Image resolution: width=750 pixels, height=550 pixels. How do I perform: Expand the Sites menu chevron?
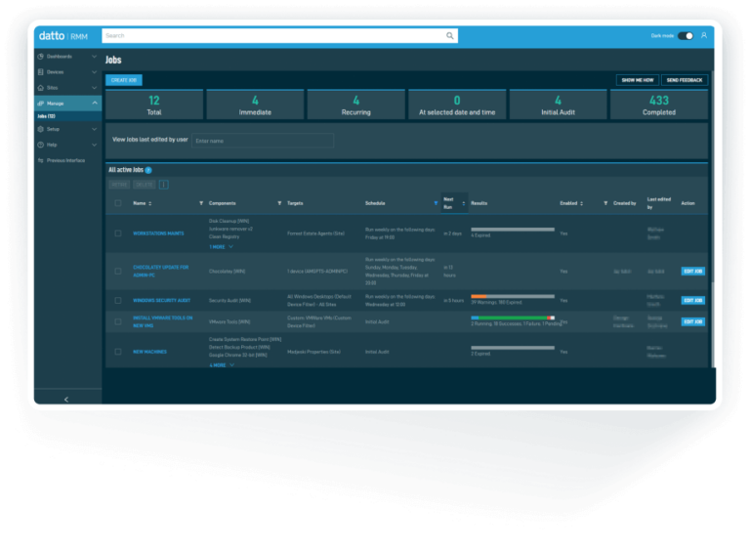pyautogui.click(x=94, y=88)
